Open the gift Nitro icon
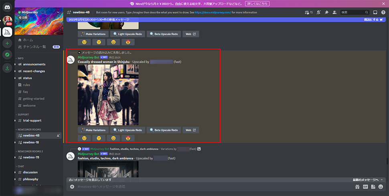Image resolution: width=389 pixels, height=196 pixels. coord(357,187)
